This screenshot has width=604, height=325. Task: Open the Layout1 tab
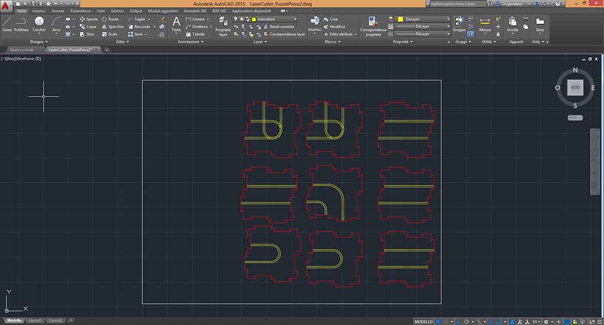pos(37,320)
